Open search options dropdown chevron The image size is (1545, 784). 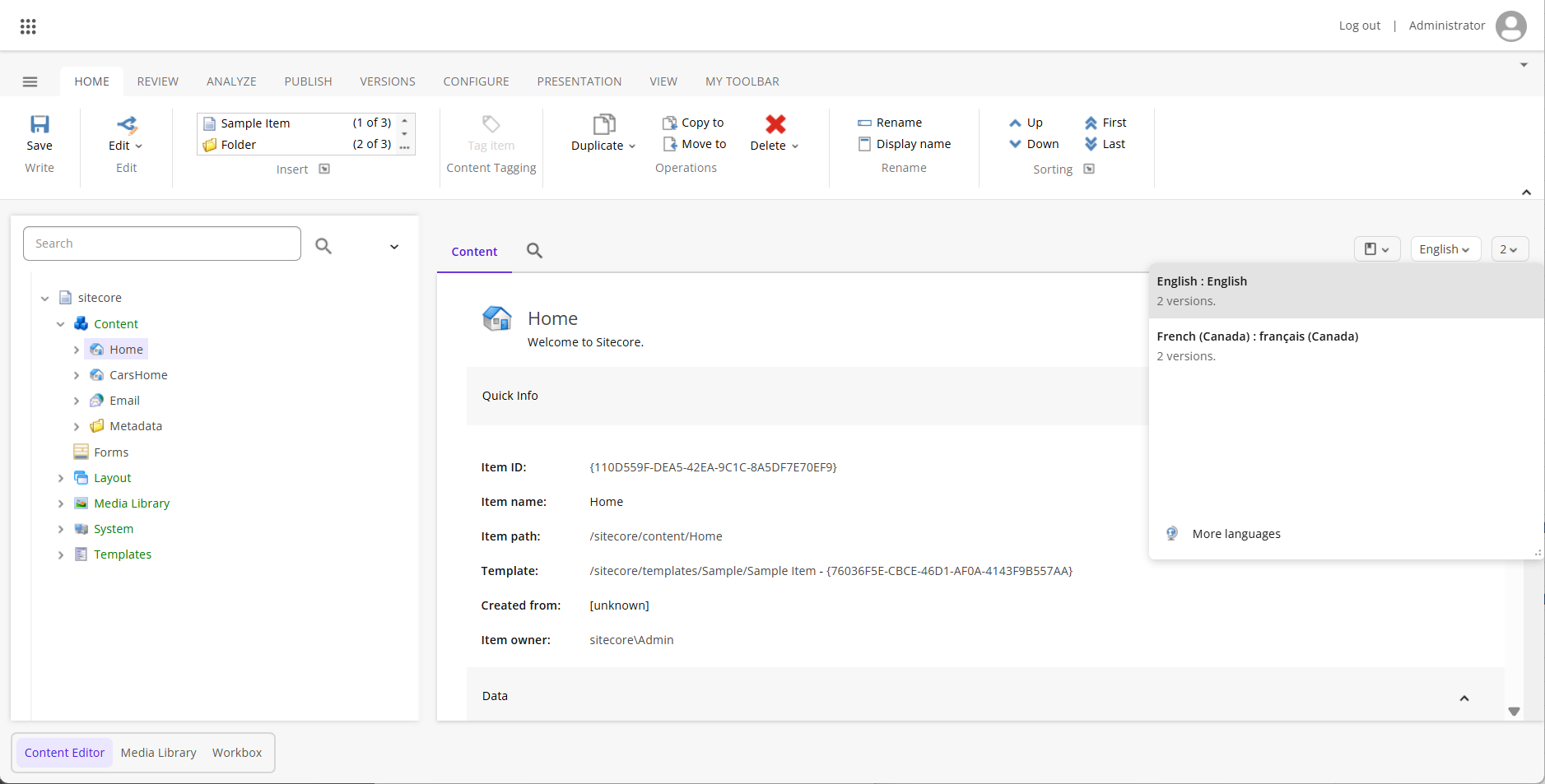click(394, 247)
